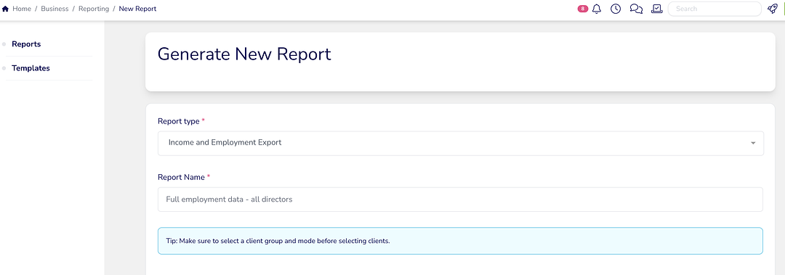The image size is (785, 275).
Task: Click the home icon in breadcrumb
Action: click(6, 9)
